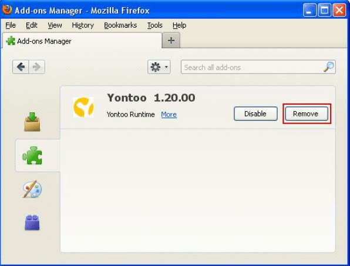350x266 pixels.
Task: Select the Yontoo 1.20.00 title text
Action: [x=151, y=98]
